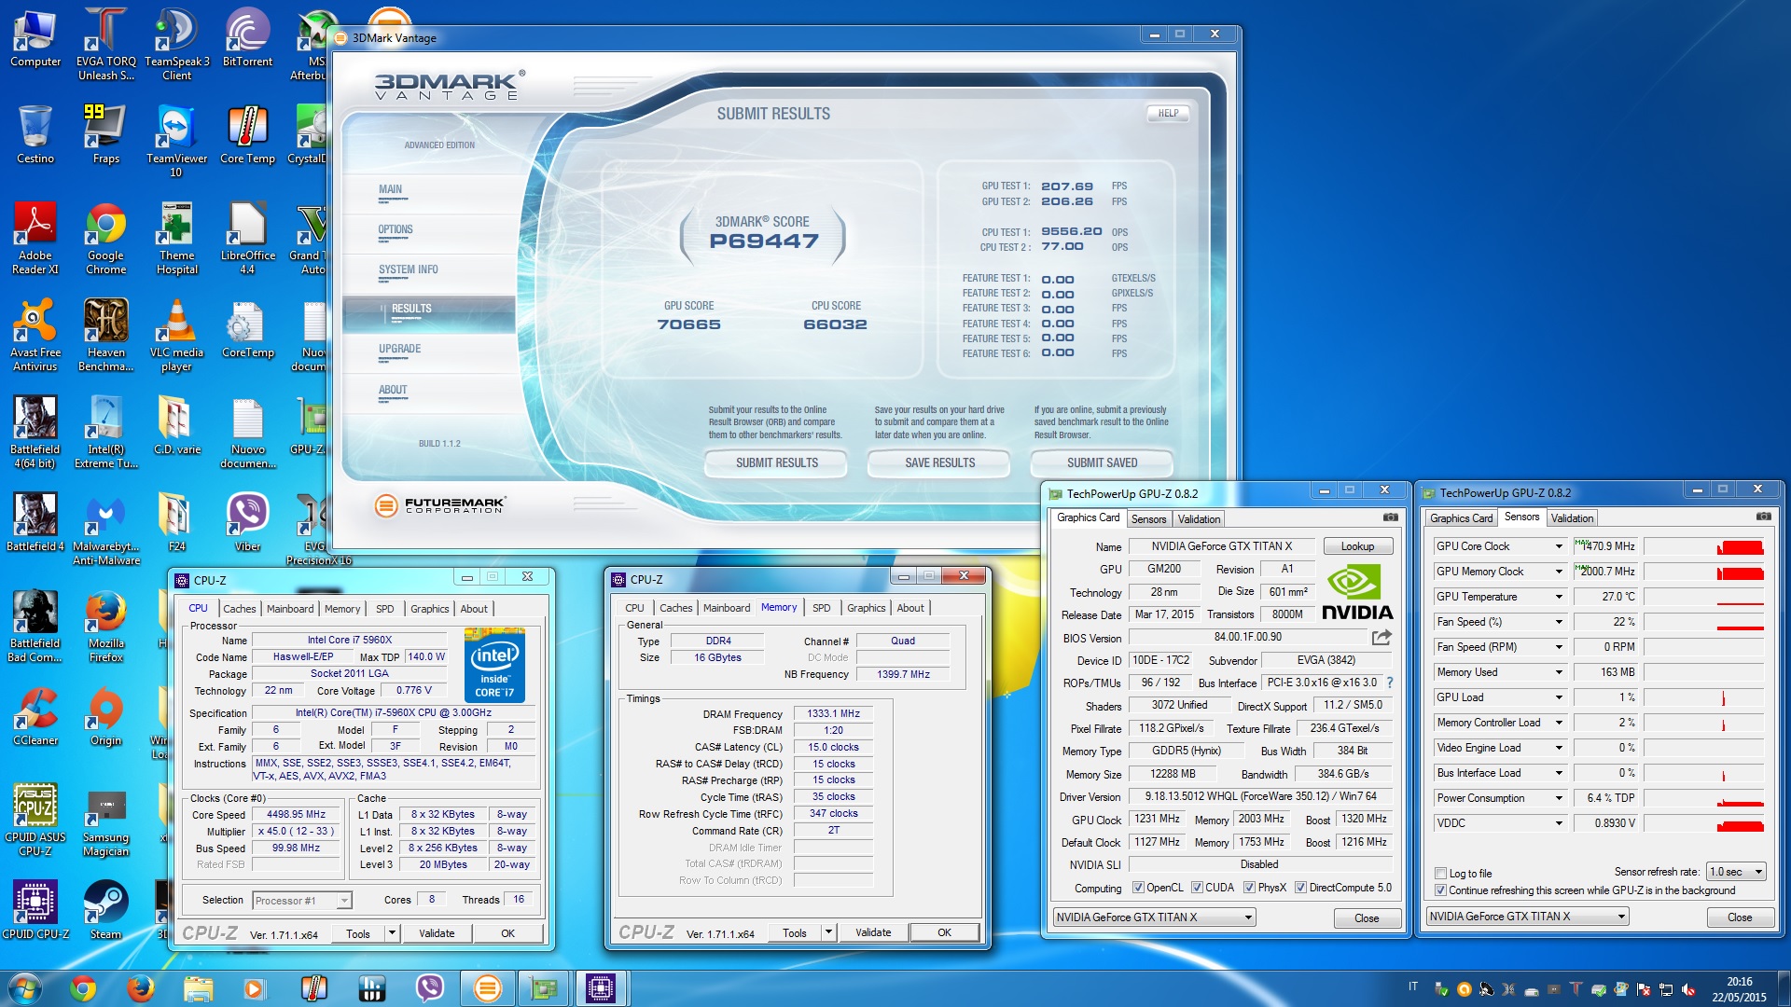
Task: Enable Log to file checkbox
Action: pyautogui.click(x=1441, y=874)
